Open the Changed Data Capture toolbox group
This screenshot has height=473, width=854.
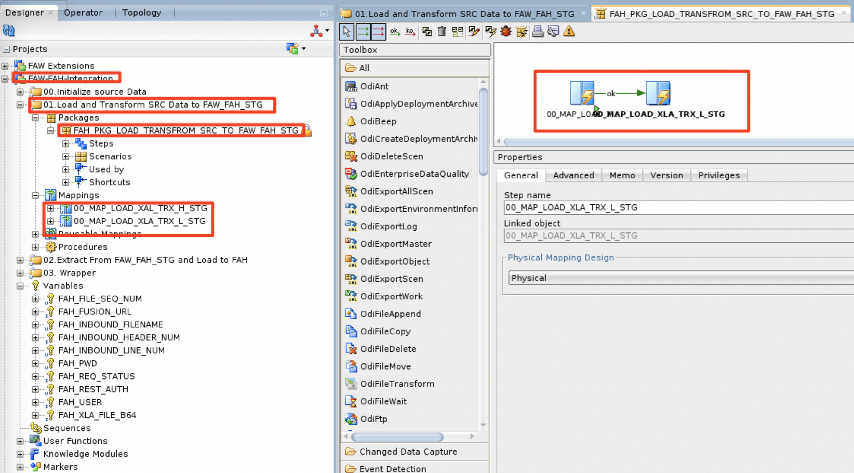[x=408, y=452]
